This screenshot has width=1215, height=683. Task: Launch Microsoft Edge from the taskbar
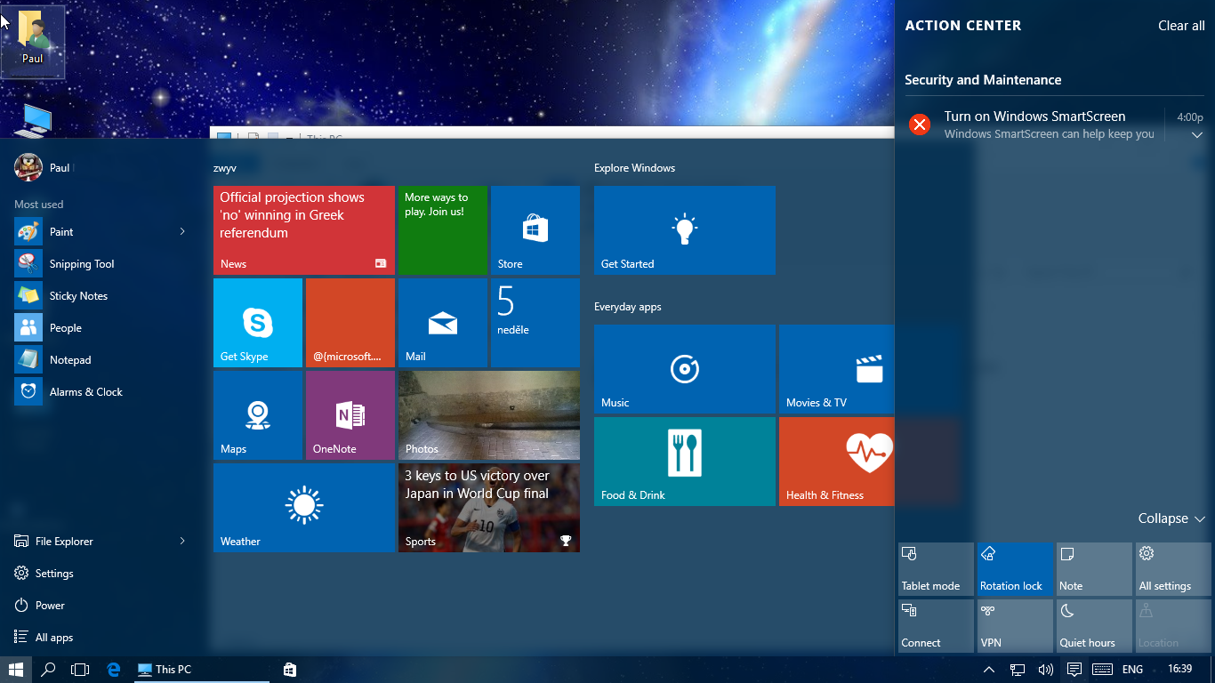click(113, 670)
